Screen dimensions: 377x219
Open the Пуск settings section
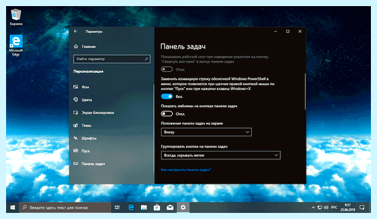(86, 151)
